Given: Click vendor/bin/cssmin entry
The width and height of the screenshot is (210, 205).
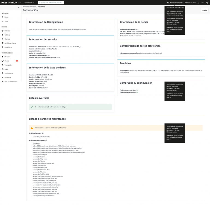Looking at the screenshot, I should click(x=39, y=157).
